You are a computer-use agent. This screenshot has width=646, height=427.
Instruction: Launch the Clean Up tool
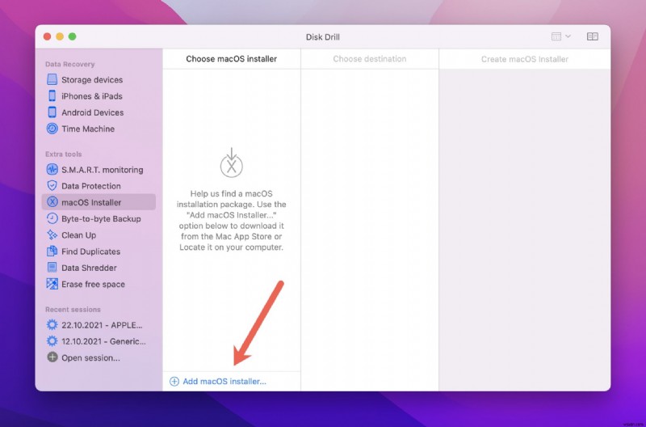click(x=78, y=235)
